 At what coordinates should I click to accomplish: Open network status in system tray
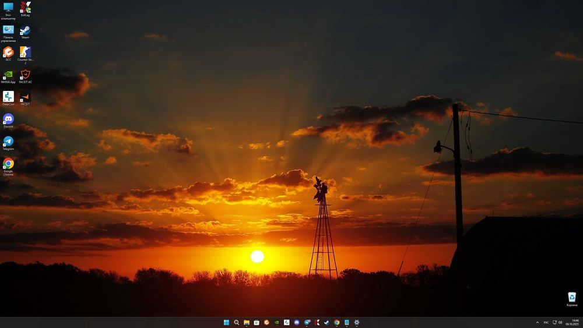(554, 322)
